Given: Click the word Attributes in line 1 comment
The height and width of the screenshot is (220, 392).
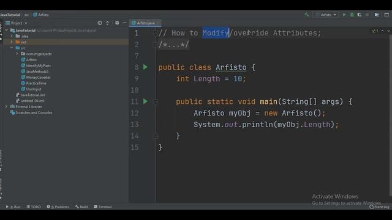Looking at the screenshot, I should (295, 33).
